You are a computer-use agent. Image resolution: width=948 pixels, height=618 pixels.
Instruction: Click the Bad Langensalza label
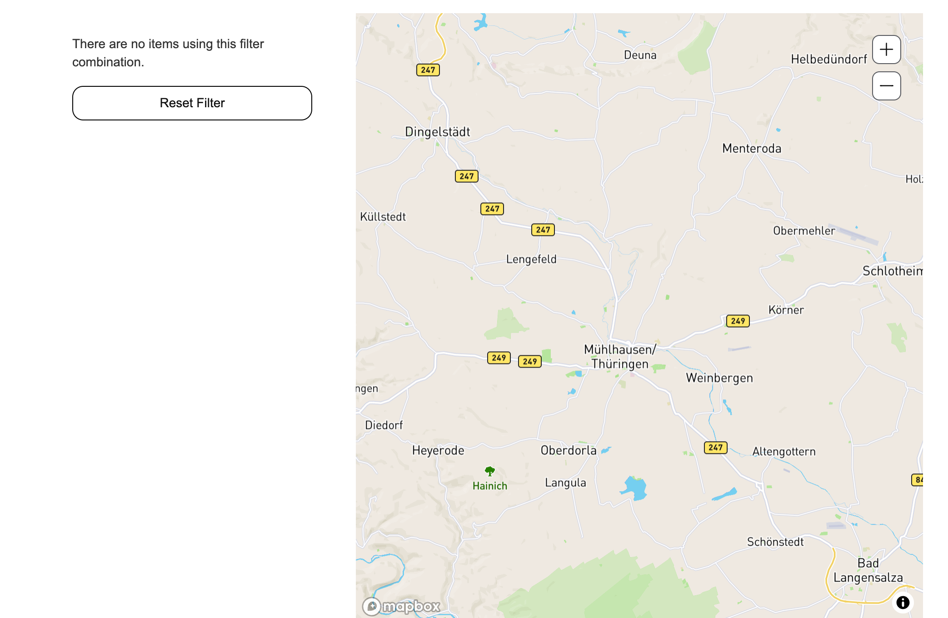(x=868, y=571)
